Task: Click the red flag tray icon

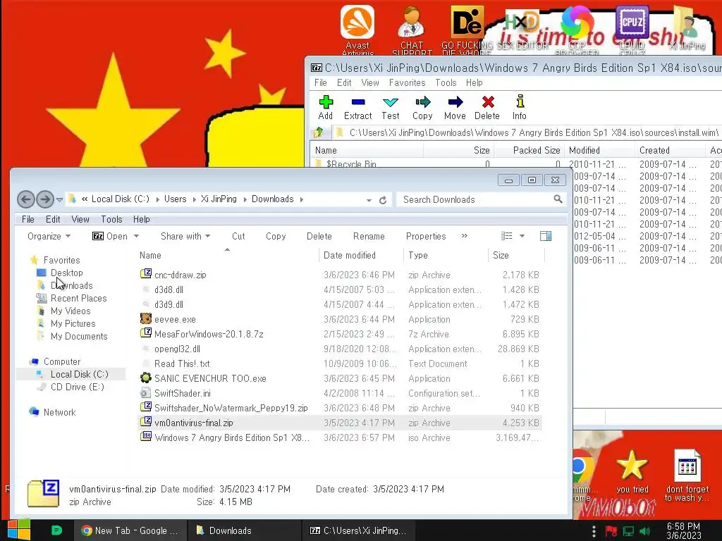Action: [611, 531]
